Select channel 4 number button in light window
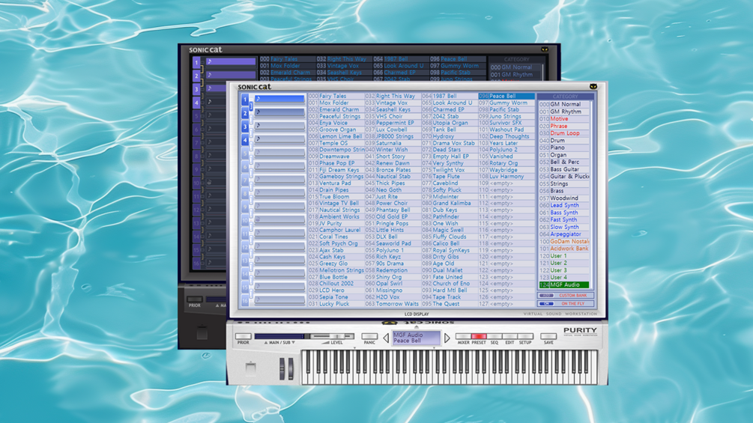The width and height of the screenshot is (753, 423). [x=245, y=140]
